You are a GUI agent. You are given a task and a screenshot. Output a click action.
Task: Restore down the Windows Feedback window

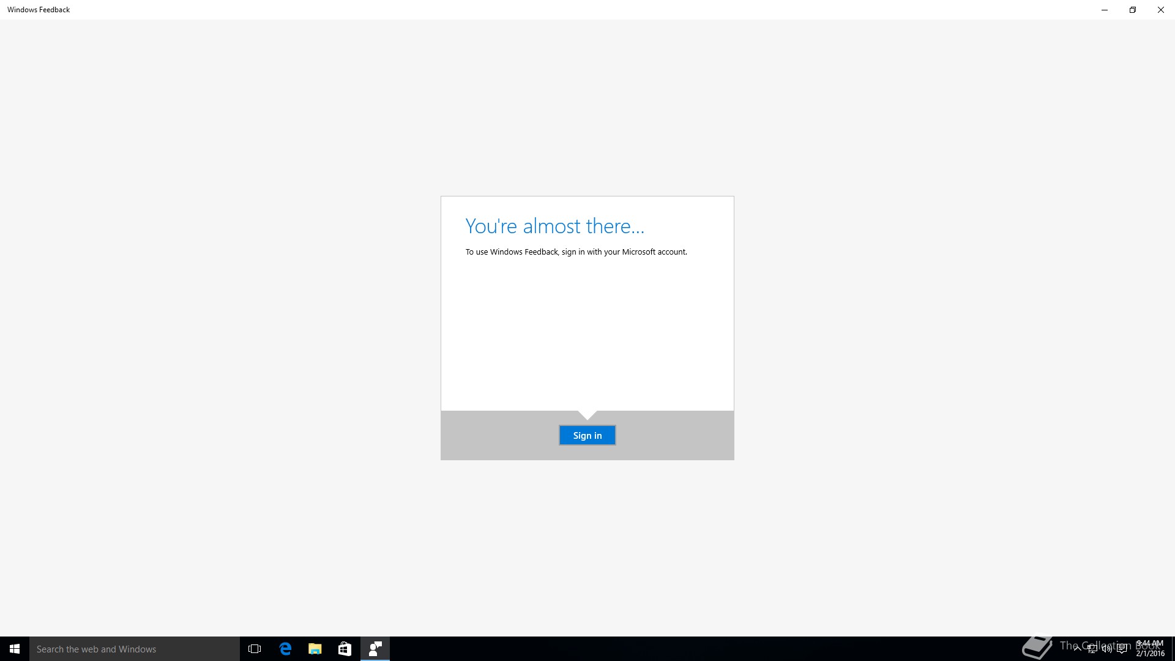click(x=1133, y=10)
